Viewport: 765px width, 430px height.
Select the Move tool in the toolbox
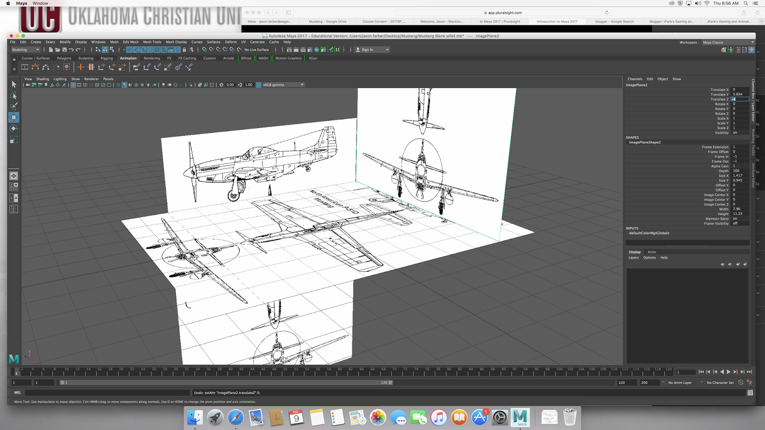14,117
